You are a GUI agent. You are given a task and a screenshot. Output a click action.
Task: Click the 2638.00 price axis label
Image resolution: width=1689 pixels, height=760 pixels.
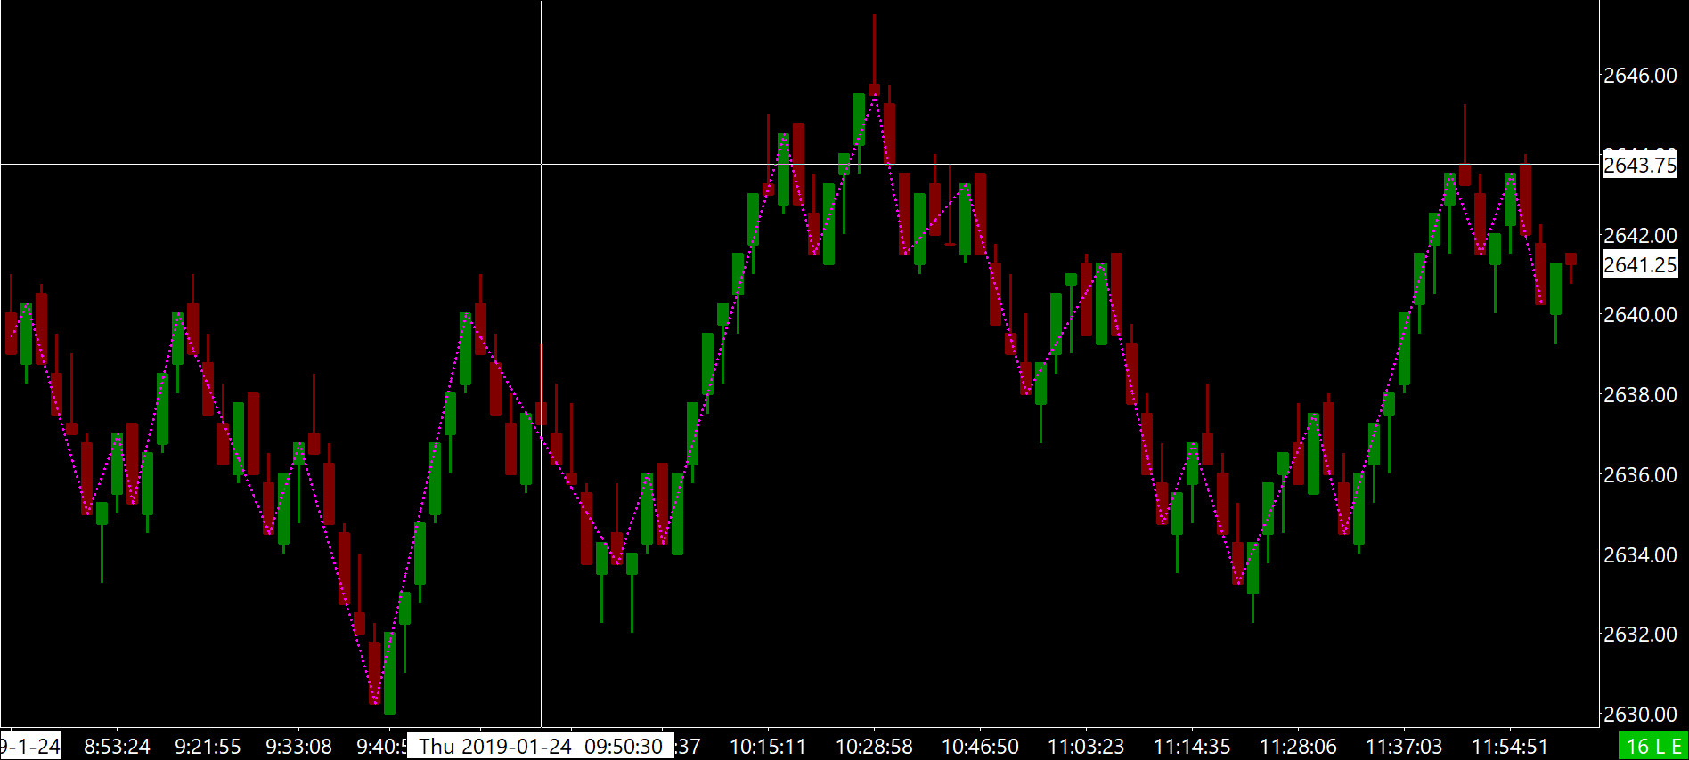pyautogui.click(x=1640, y=395)
